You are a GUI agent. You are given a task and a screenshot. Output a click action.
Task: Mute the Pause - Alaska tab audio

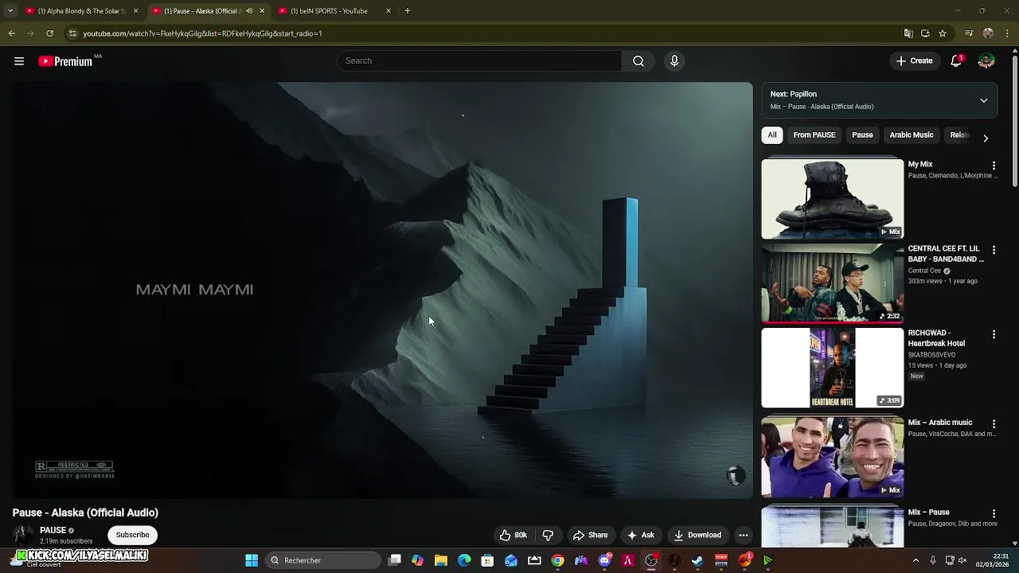coord(249,11)
